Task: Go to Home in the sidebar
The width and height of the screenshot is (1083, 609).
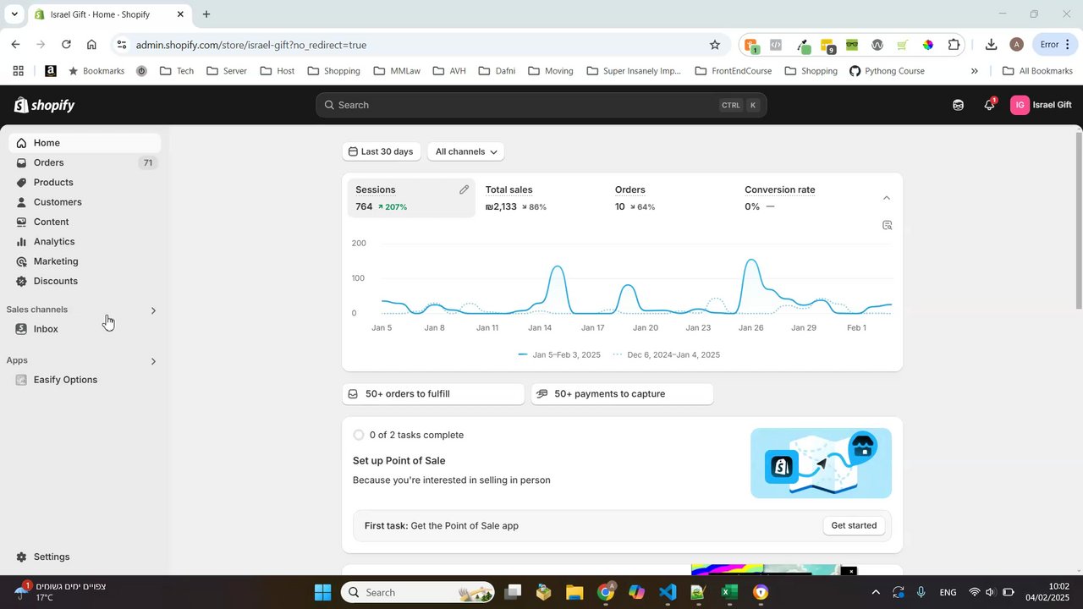Action: 85,143
